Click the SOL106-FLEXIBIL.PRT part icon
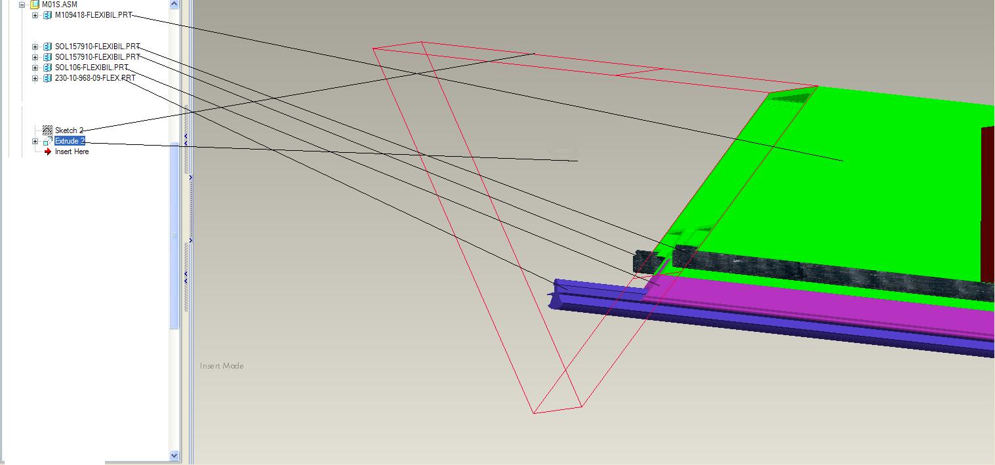This screenshot has width=995, height=465. tap(47, 68)
